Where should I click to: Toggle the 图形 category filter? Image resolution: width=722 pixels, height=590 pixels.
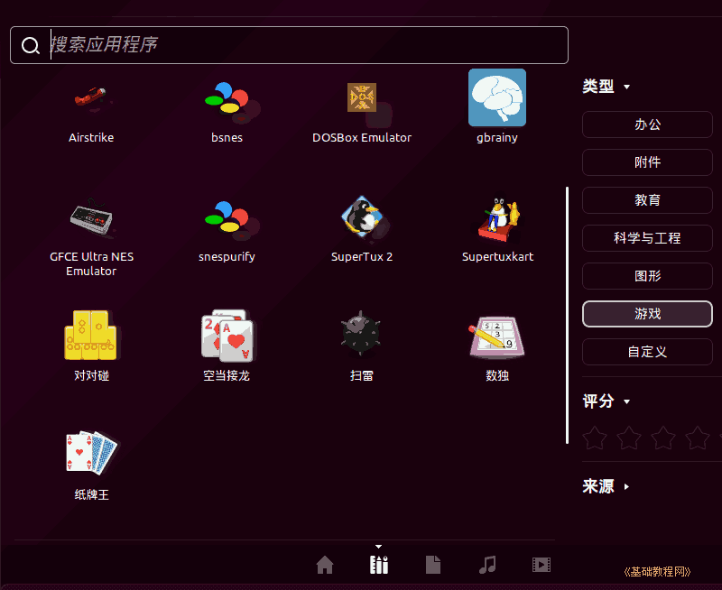[x=647, y=276]
